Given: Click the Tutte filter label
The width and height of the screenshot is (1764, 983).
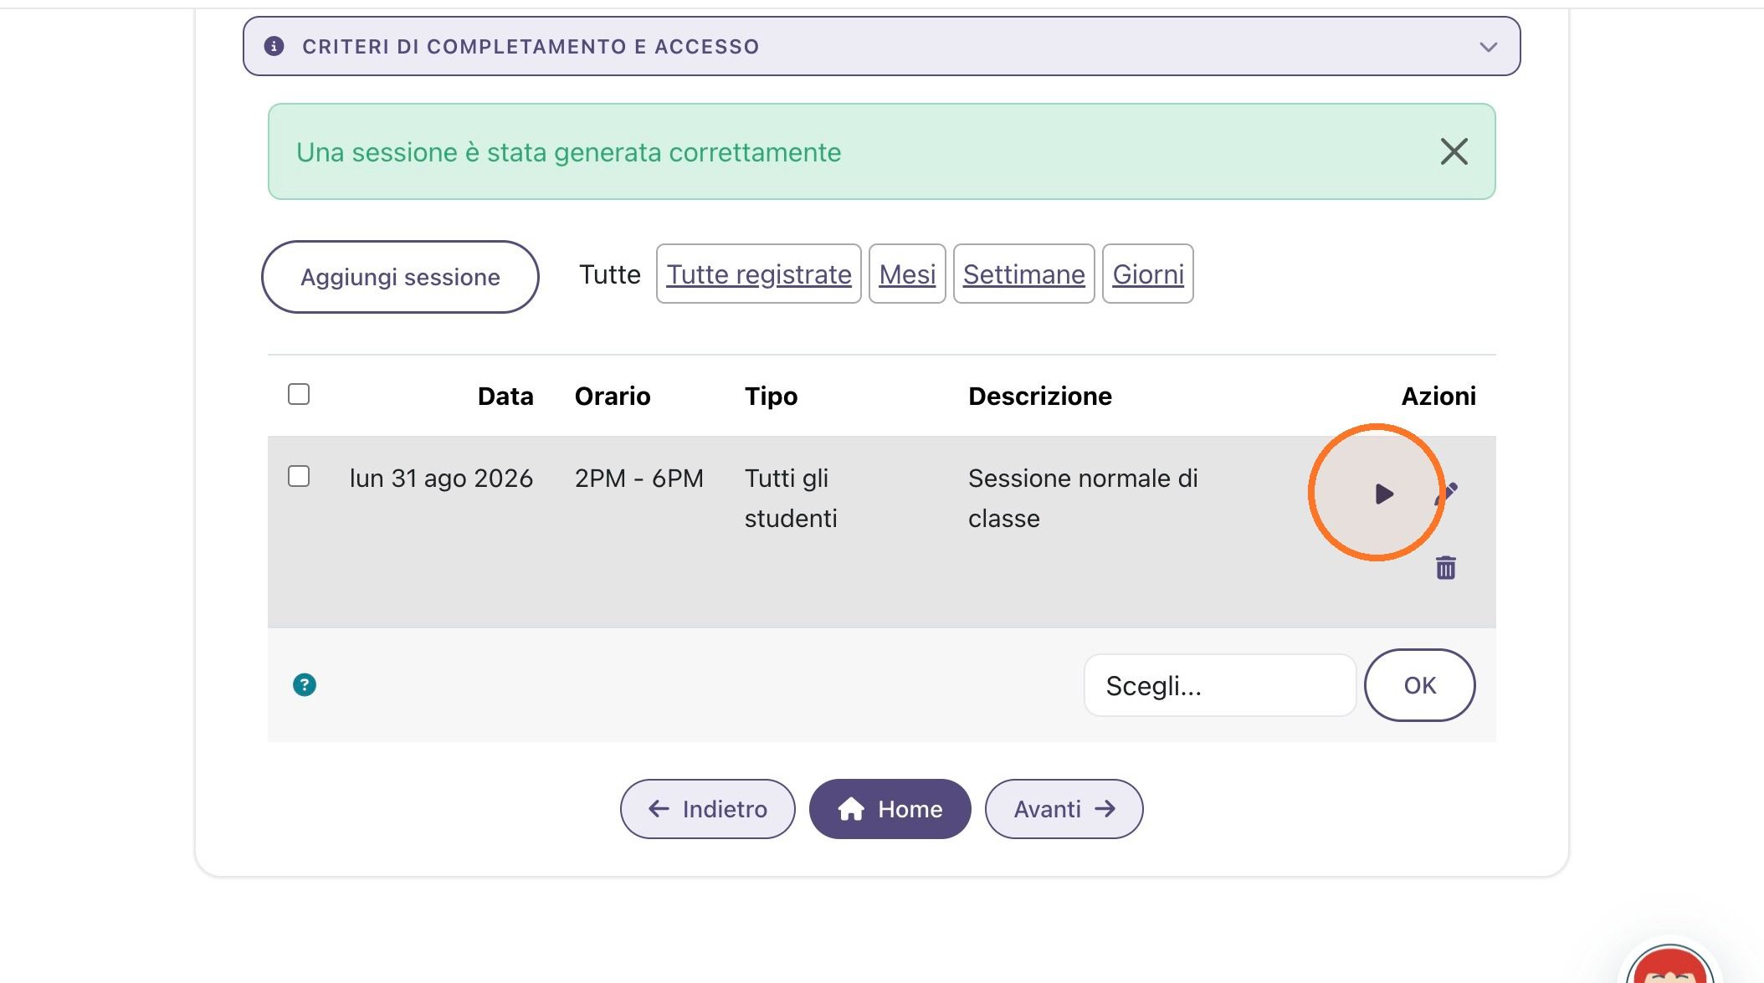Looking at the screenshot, I should coord(610,274).
